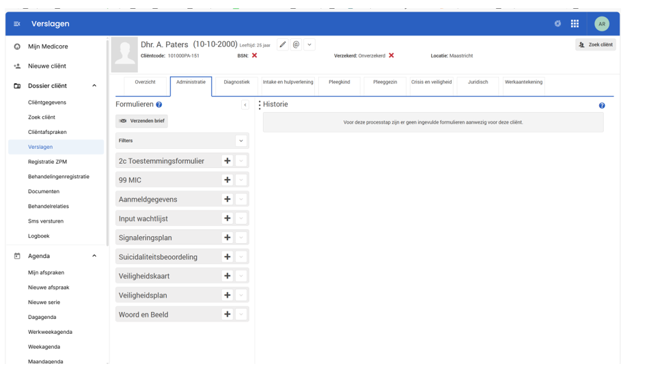This screenshot has width=647, height=381.
Task: Click the help icon next to Formulieren
Action: 159,105
